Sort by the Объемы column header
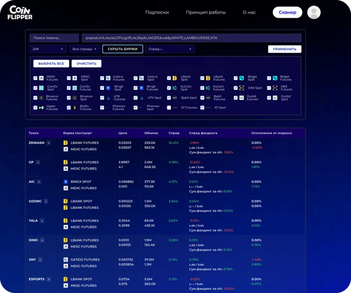The image size is (351, 293). (x=151, y=133)
